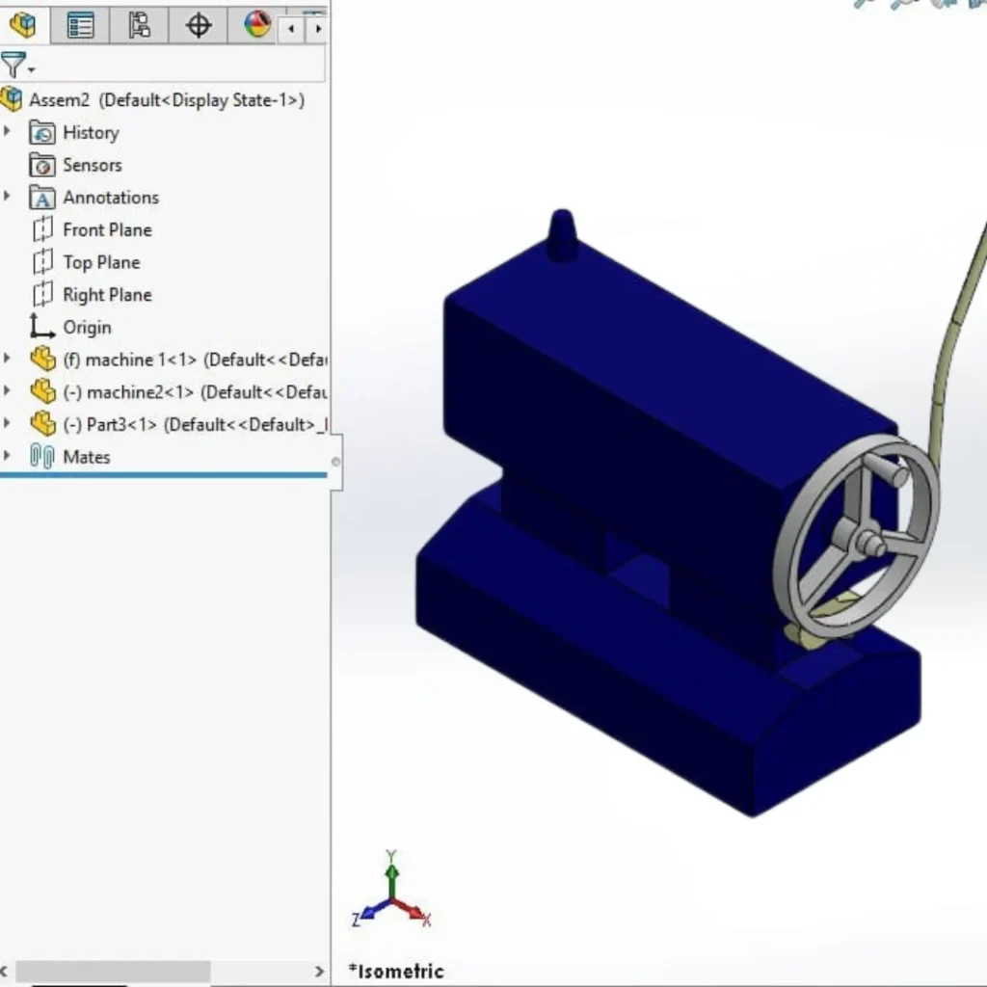
Task: Click the right arrow to scroll panel tabs
Action: (x=318, y=29)
